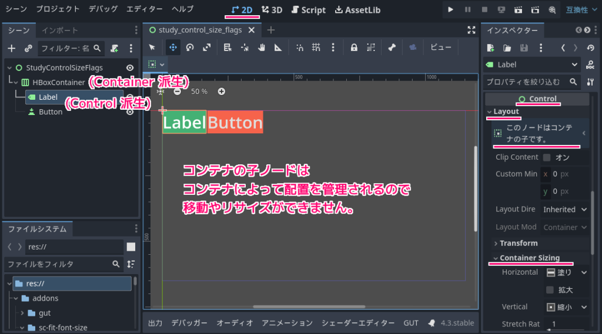Enable the Clip Content checkbox
Screen dimensions: 602x334
point(547,157)
